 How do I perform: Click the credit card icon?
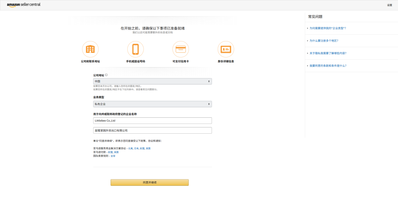pyautogui.click(x=181, y=49)
